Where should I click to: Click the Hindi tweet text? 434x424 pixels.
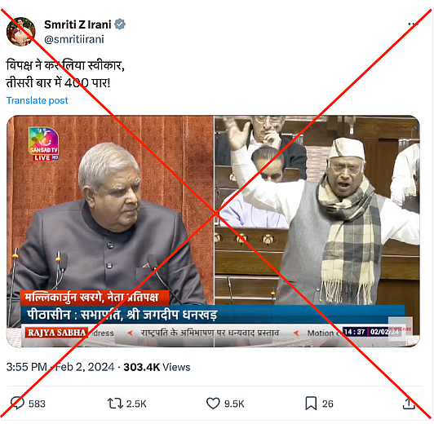65,74
